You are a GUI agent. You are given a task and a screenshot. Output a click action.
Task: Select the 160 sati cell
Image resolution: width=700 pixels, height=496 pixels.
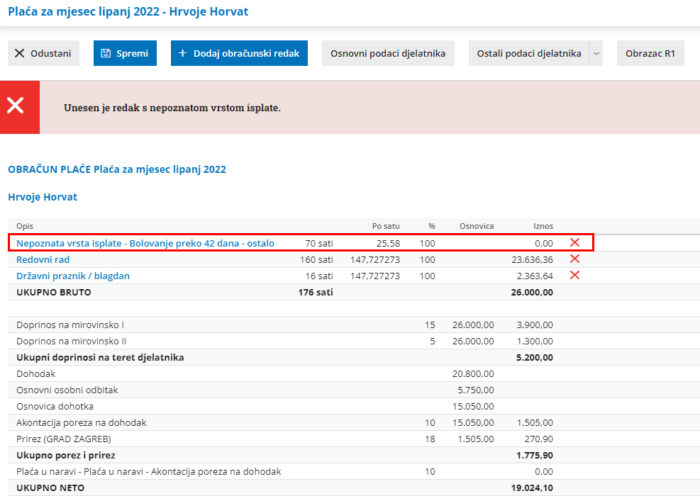(x=316, y=259)
